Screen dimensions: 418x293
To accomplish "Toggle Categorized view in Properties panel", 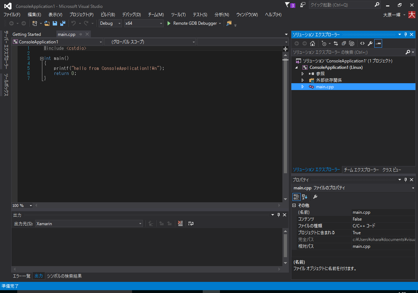I will (x=296, y=197).
